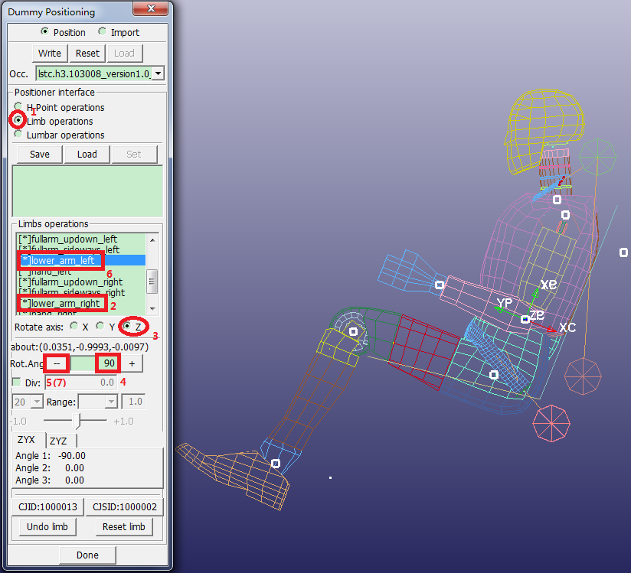
Task: Open the Occ. dummy model dropdown
Action: coord(157,73)
